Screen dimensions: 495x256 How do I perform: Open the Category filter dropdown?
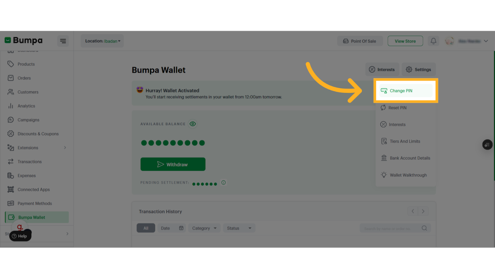(x=204, y=228)
